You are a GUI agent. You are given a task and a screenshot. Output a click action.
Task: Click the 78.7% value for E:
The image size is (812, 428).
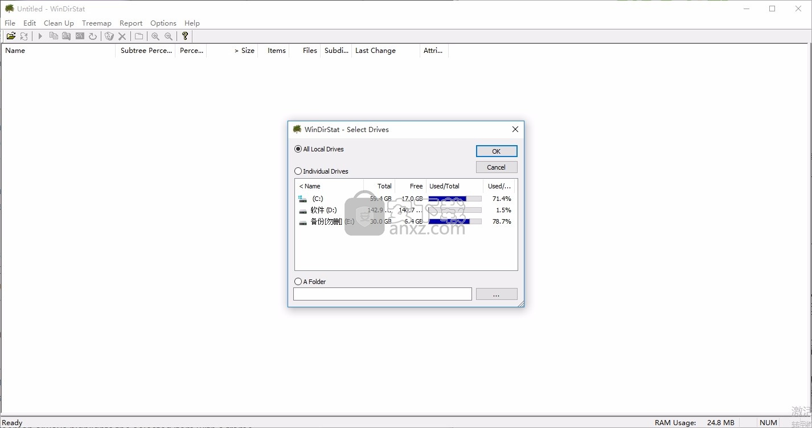pos(502,221)
